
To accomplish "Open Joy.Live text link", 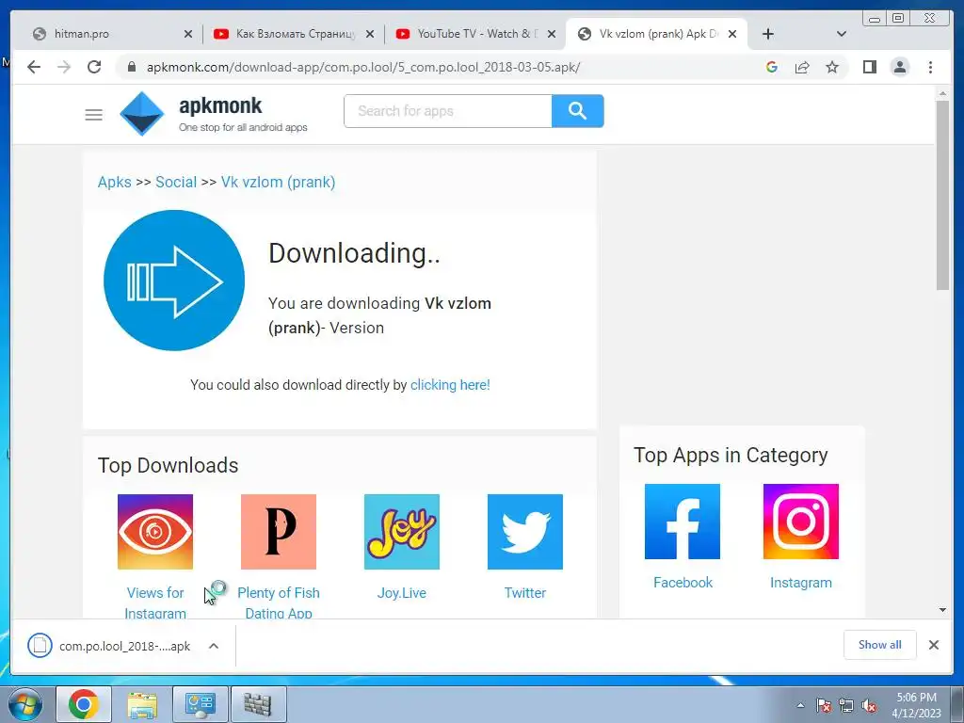I will click(x=401, y=593).
